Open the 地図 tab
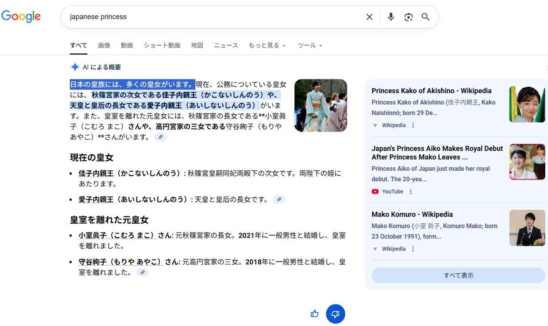 197,46
